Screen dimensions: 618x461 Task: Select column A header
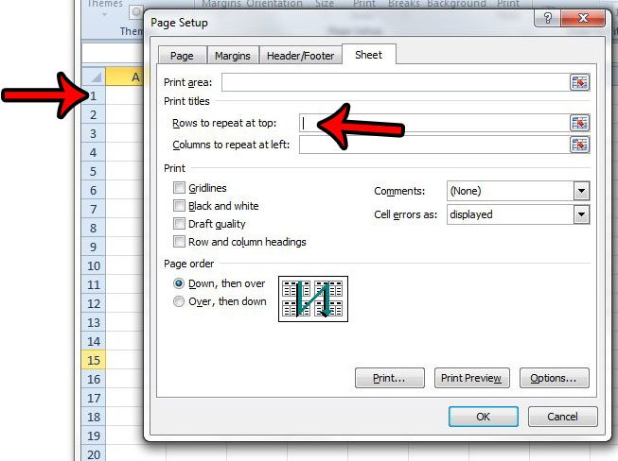click(x=126, y=77)
